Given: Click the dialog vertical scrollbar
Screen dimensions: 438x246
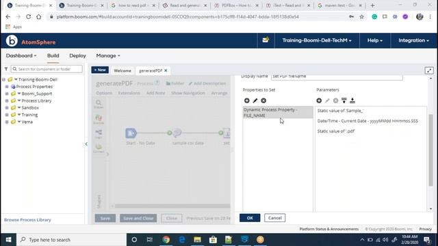Looking at the screenshot, I should (x=430, y=150).
